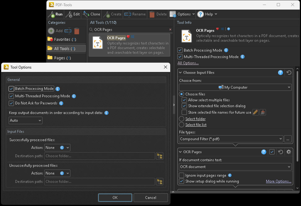Click the pencil edit icon for stored file names
The image size is (301, 206).
[255, 112]
